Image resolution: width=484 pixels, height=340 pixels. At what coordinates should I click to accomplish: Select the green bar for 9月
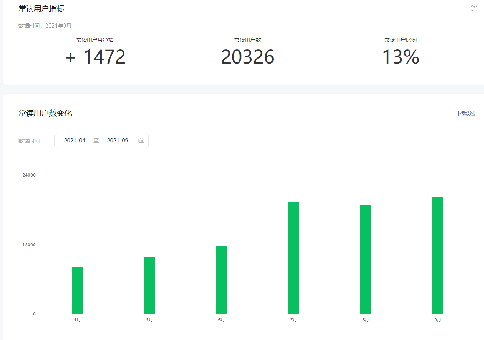(x=438, y=255)
